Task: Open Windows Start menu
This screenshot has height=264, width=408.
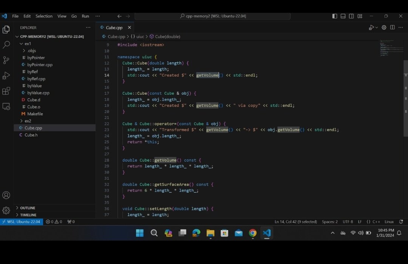Action: pos(140,233)
